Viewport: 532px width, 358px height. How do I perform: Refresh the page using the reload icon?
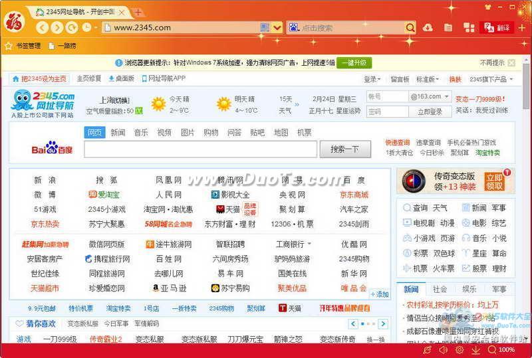coord(72,27)
